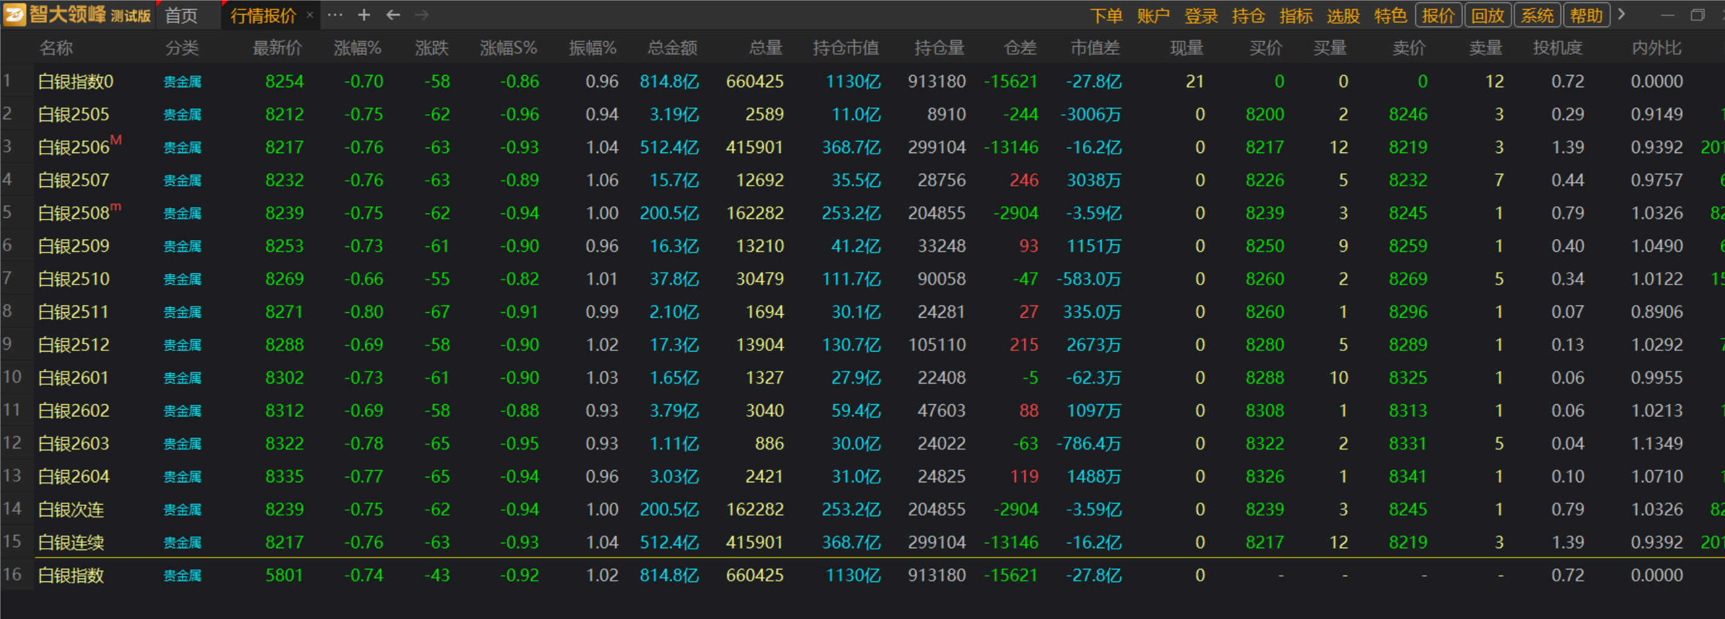This screenshot has width=1725, height=619.
Task: Select the 白银次连 row
Action: click(x=862, y=509)
